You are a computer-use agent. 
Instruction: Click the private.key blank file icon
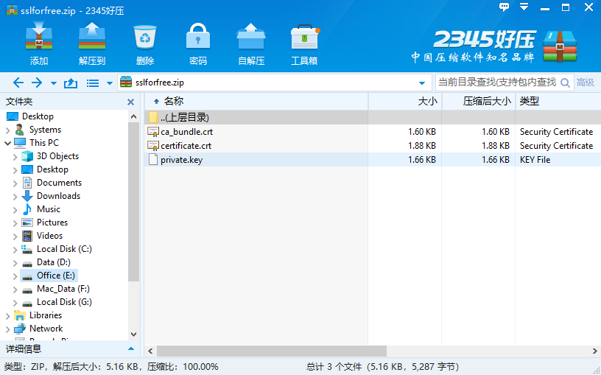pos(153,160)
